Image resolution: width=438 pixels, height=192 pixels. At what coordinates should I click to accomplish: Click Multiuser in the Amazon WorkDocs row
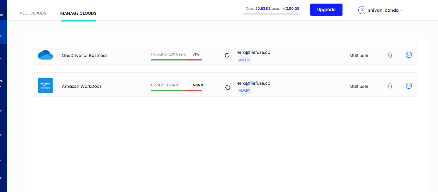pyautogui.click(x=359, y=86)
